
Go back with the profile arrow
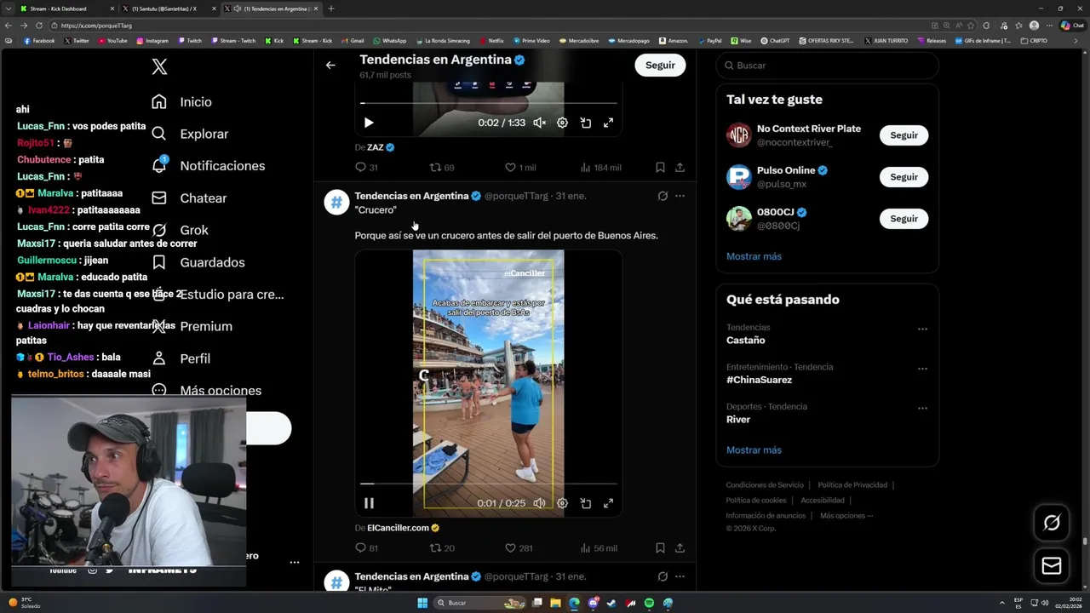tap(330, 65)
